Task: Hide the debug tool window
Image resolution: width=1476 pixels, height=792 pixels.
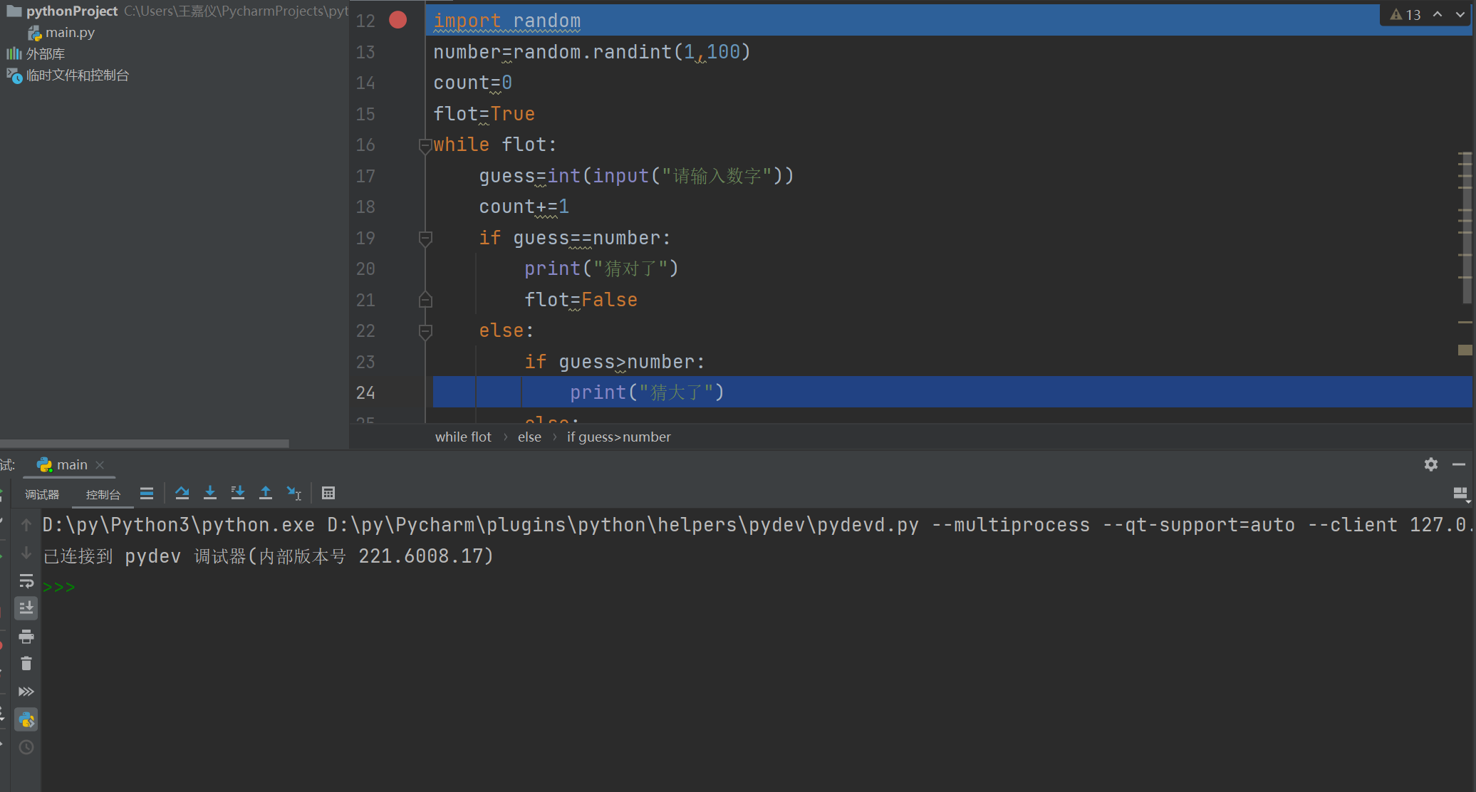Action: pyautogui.click(x=1459, y=464)
